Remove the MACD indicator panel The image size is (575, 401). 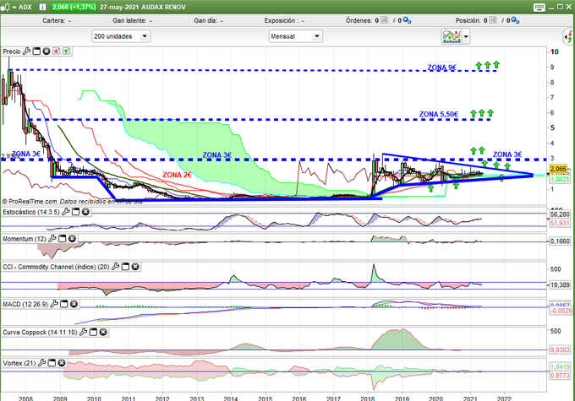[x=74, y=304]
